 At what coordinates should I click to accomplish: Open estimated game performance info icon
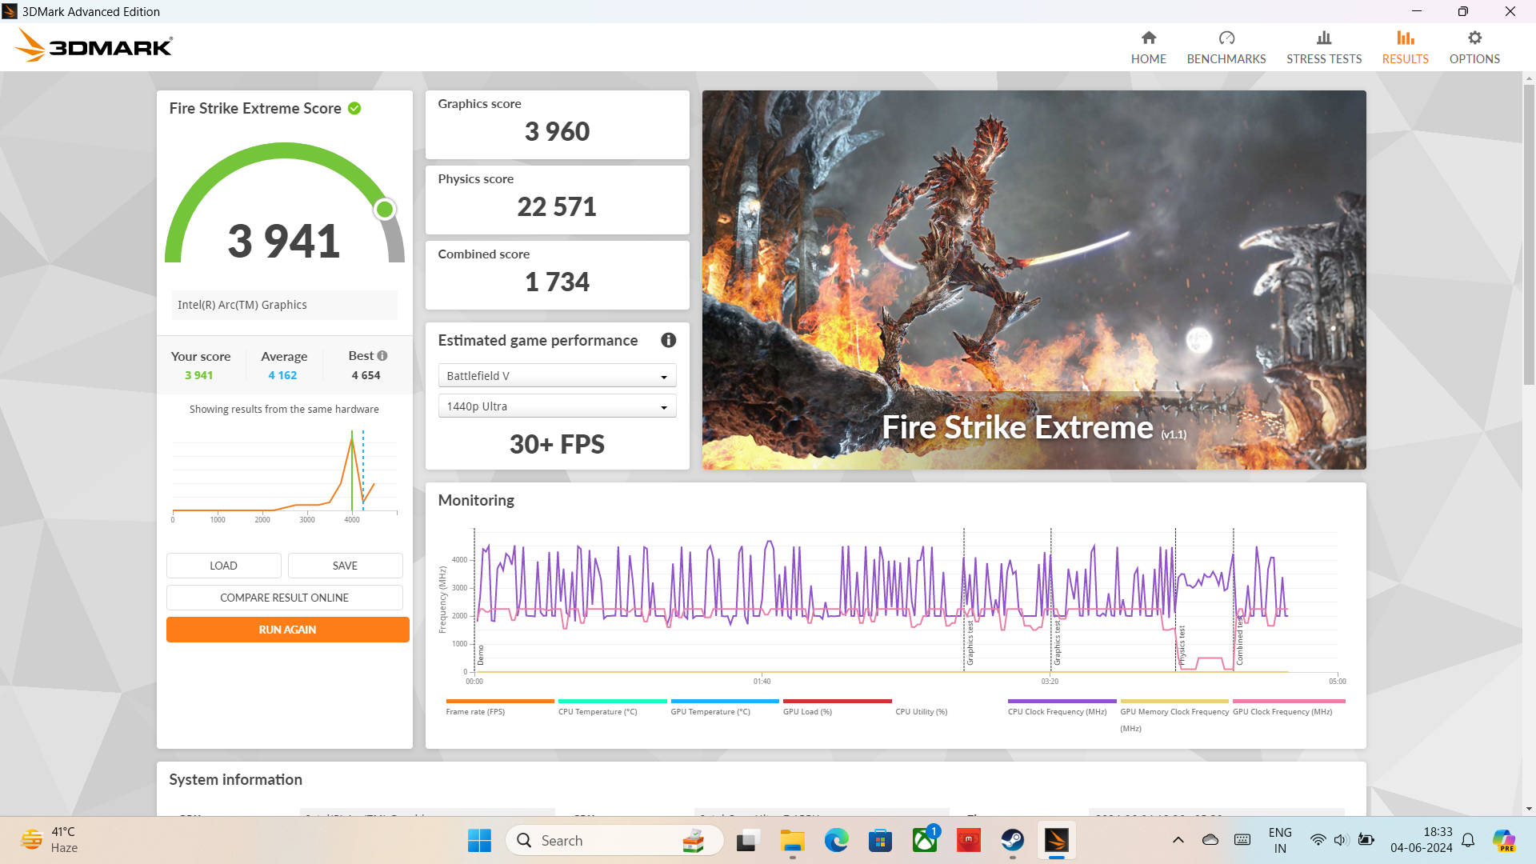click(669, 340)
